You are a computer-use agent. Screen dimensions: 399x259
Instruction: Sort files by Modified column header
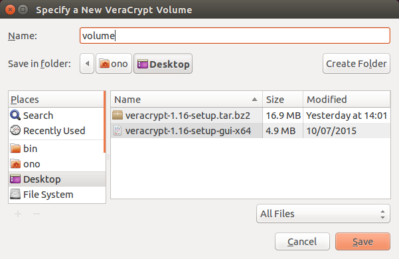[347, 100]
